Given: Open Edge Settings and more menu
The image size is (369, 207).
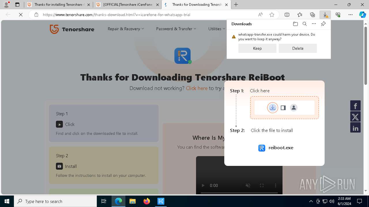Looking at the screenshot, I should 351,15.
